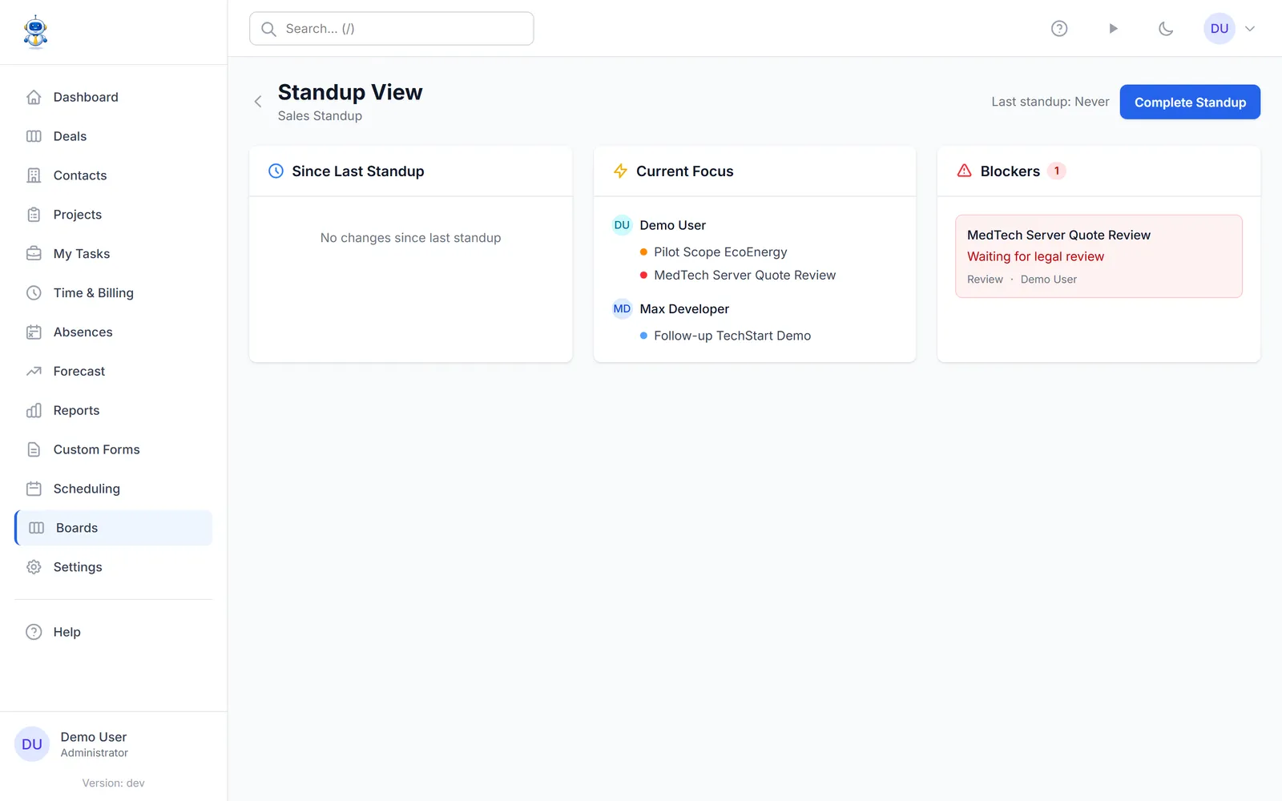Open Follow-up TechStart Demo task
The image size is (1282, 801).
[x=732, y=336]
